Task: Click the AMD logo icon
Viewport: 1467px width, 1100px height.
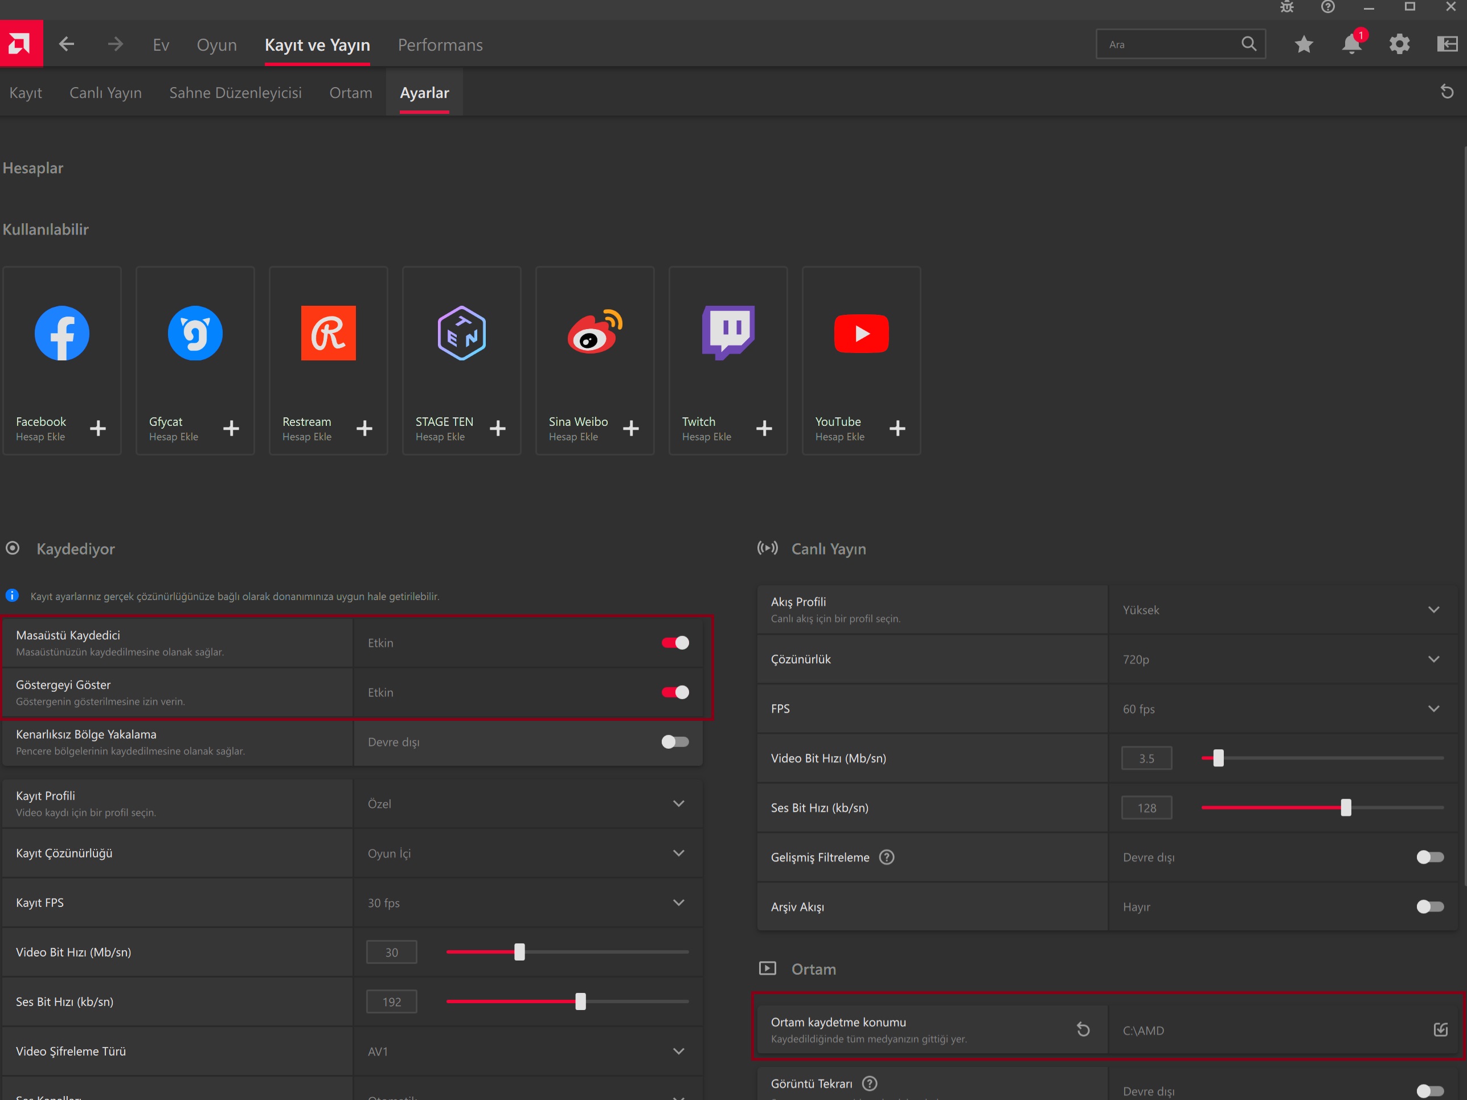Action: pos(21,44)
